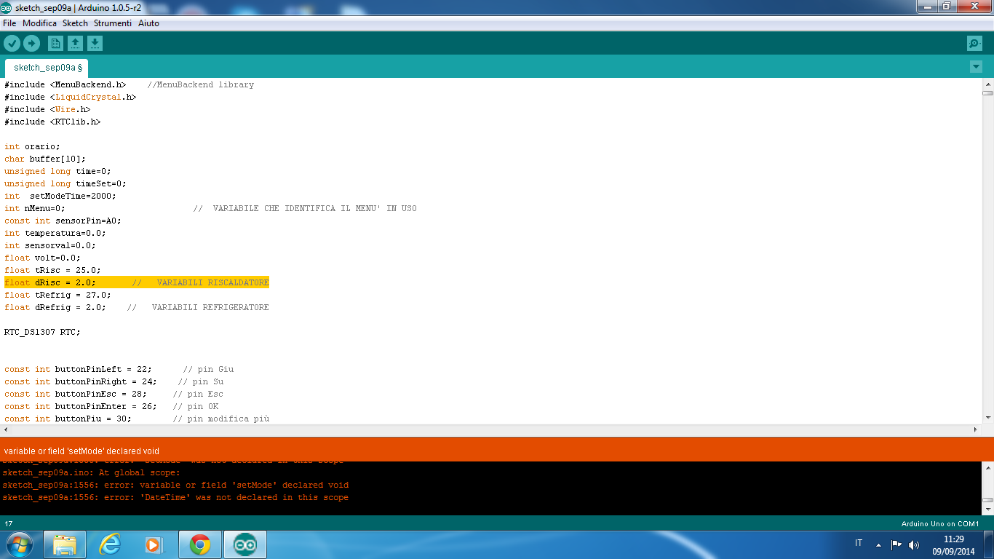Open the File menu
The height and width of the screenshot is (559, 994).
[x=9, y=23]
